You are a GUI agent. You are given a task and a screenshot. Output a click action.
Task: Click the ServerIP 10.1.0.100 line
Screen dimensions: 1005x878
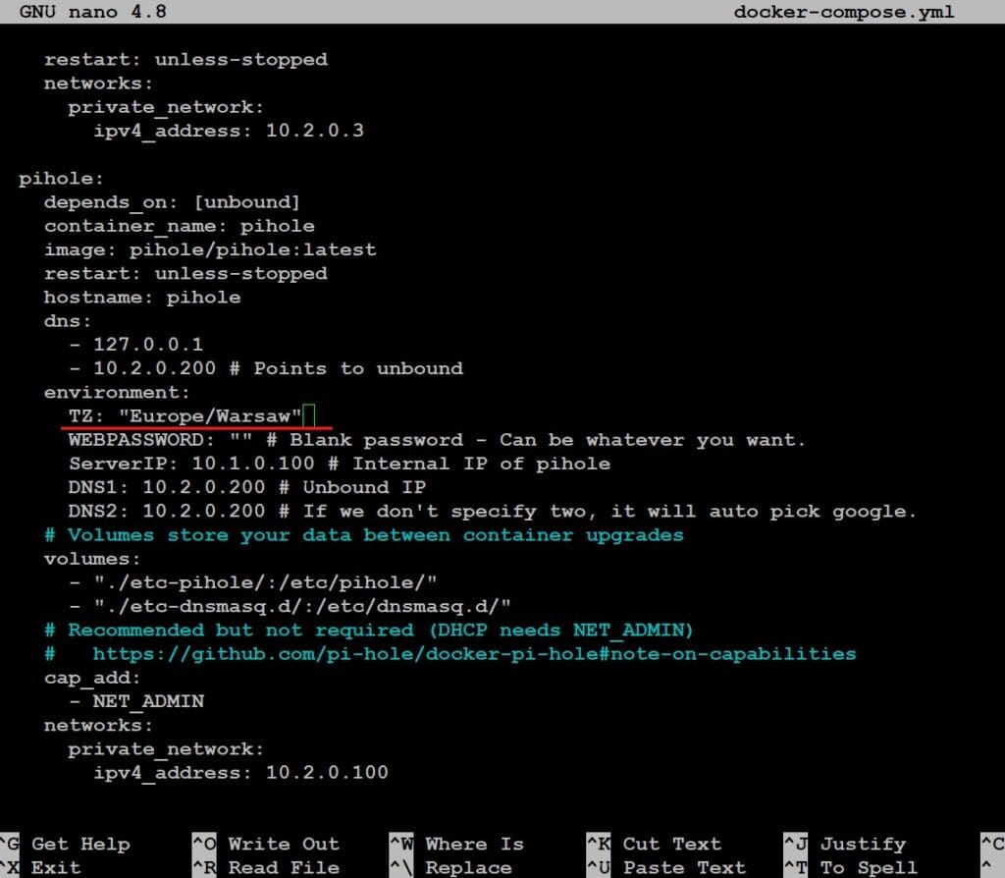[x=340, y=464]
